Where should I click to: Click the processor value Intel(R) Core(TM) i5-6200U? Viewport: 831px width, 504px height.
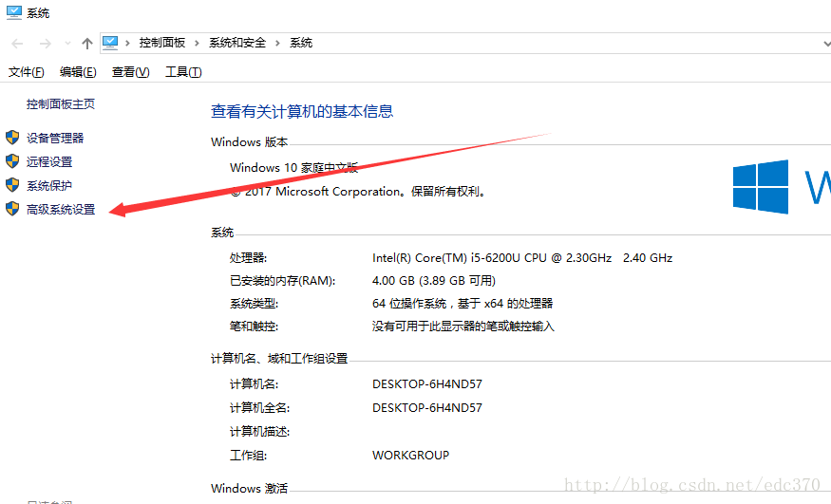click(x=522, y=258)
